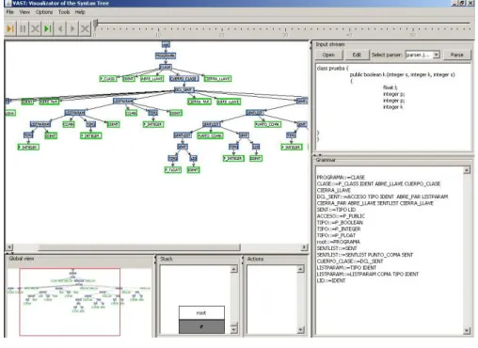Click Stack panel scroll-up arrow

(234, 269)
